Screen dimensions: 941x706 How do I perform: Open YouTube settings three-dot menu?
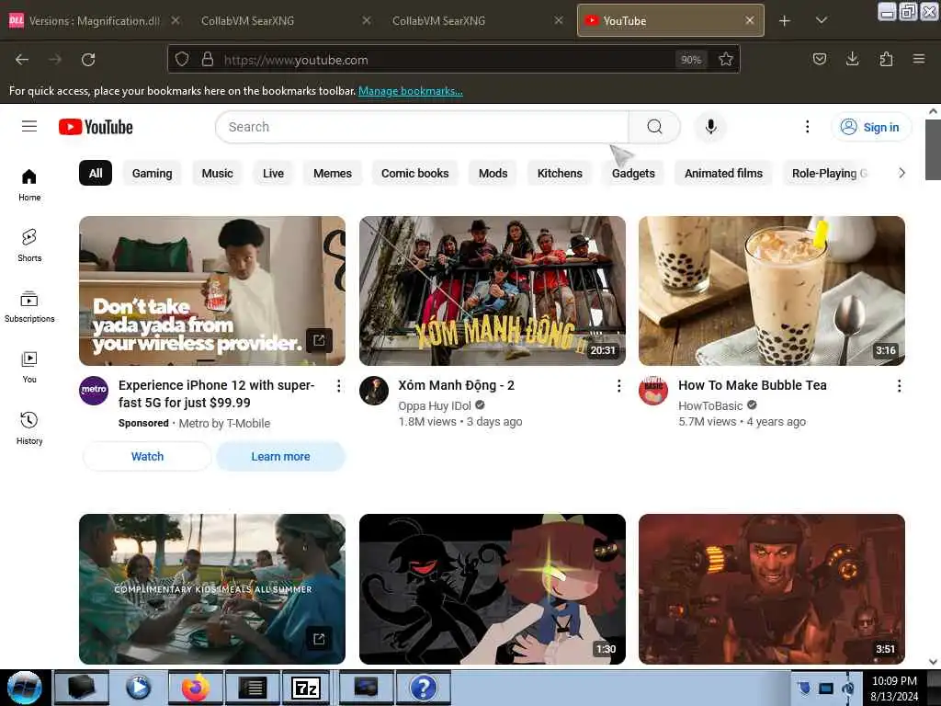click(x=807, y=127)
